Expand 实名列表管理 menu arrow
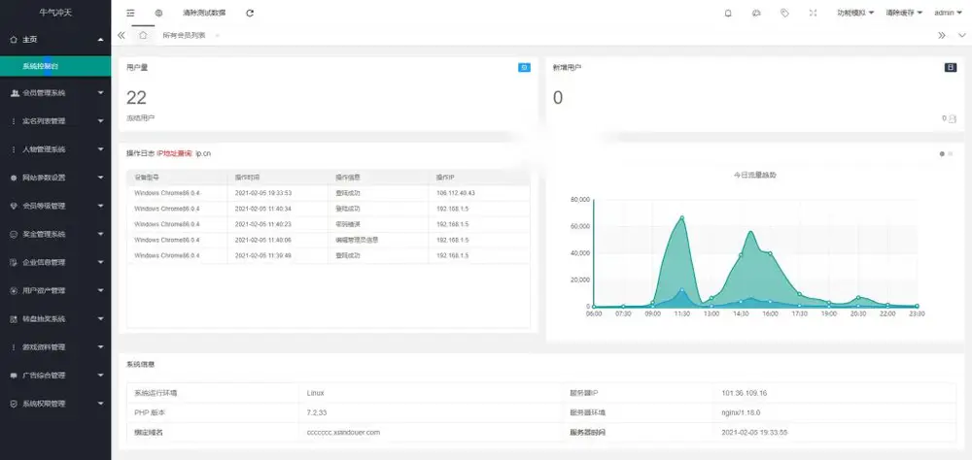Screen dimensions: 972x460 click(x=100, y=121)
